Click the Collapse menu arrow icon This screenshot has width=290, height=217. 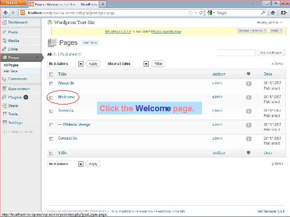[4, 132]
